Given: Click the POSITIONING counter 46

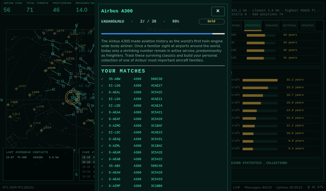Looking at the screenshot, I should (56, 10).
